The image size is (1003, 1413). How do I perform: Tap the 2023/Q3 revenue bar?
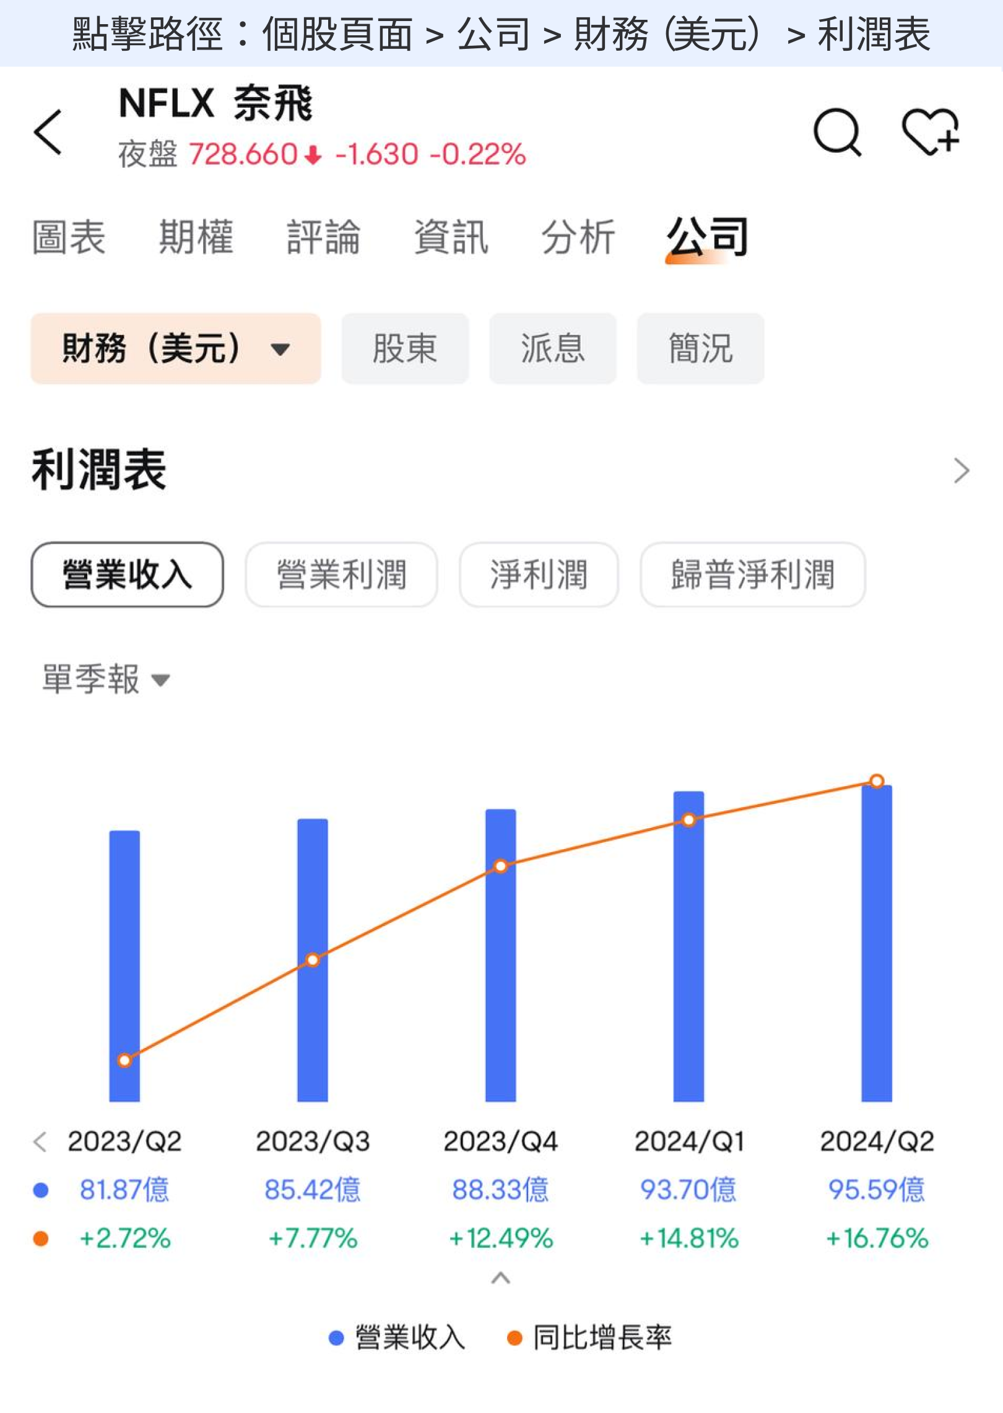pos(313,960)
